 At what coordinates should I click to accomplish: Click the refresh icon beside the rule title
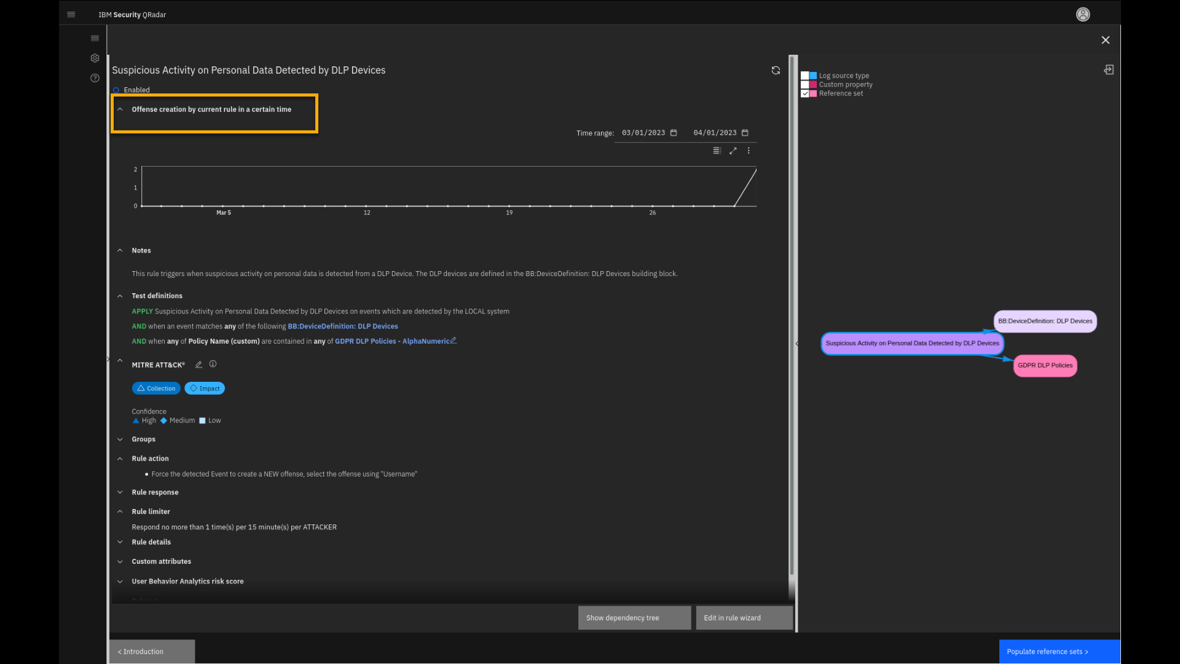tap(776, 71)
